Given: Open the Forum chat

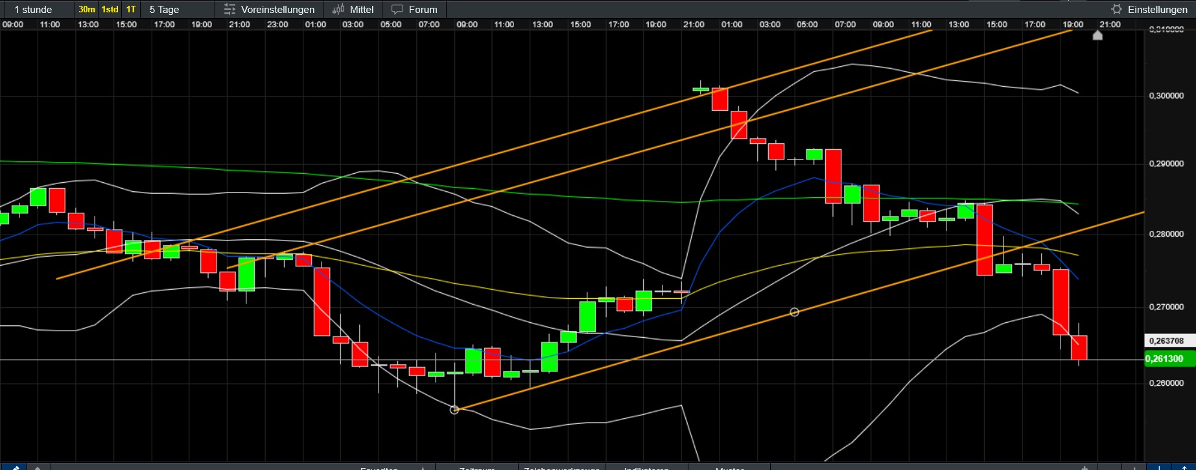Looking at the screenshot, I should 415,9.
